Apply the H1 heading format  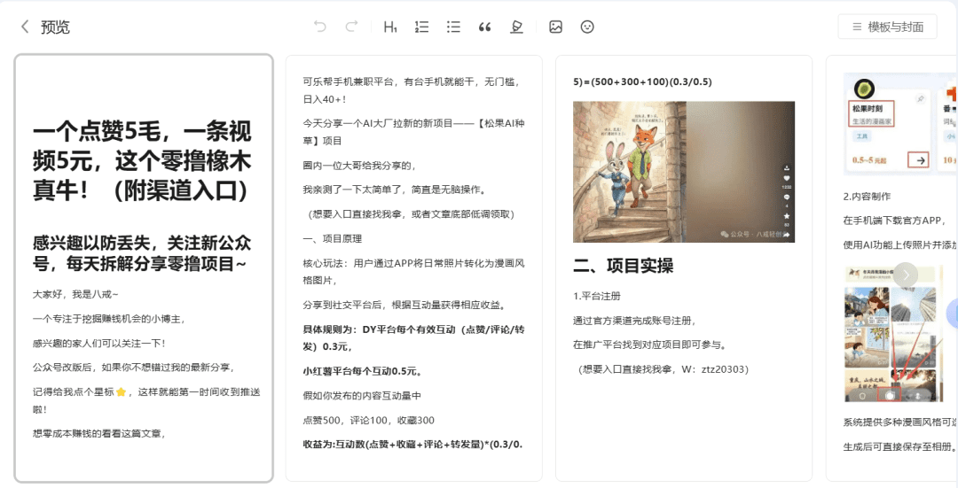coord(389,27)
